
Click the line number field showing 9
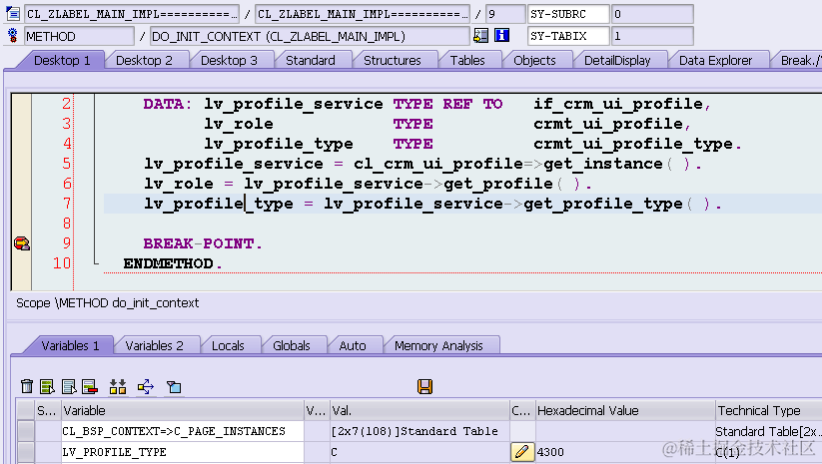(504, 14)
